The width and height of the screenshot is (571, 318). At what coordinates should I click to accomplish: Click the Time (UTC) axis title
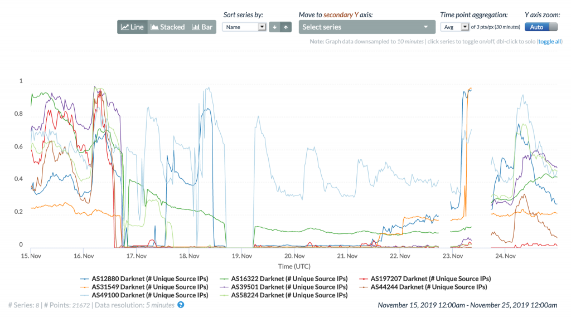click(294, 266)
